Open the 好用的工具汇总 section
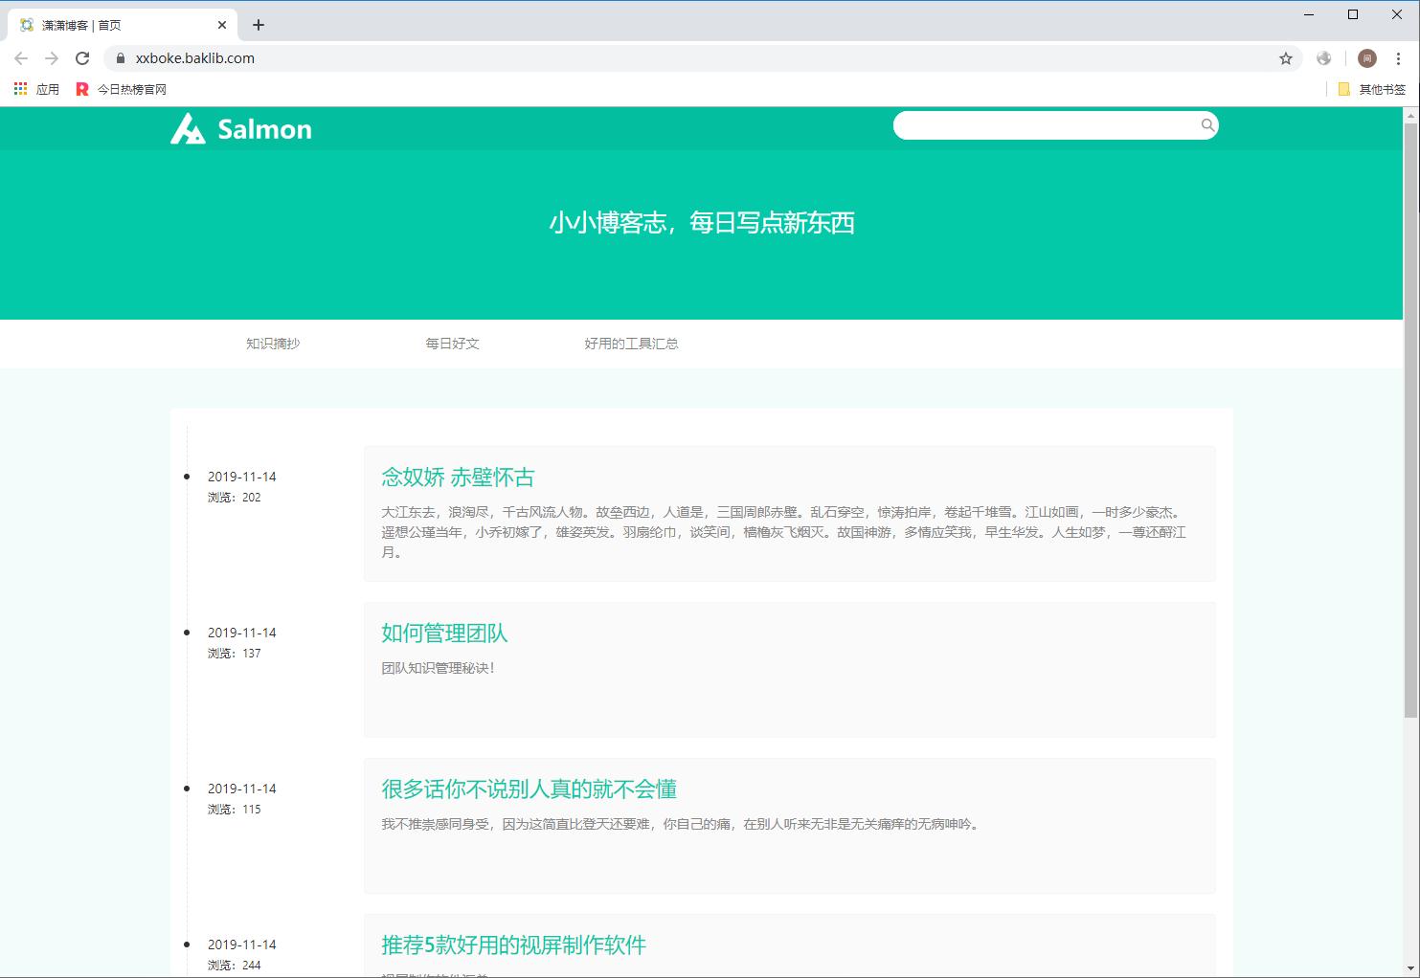 tap(630, 344)
